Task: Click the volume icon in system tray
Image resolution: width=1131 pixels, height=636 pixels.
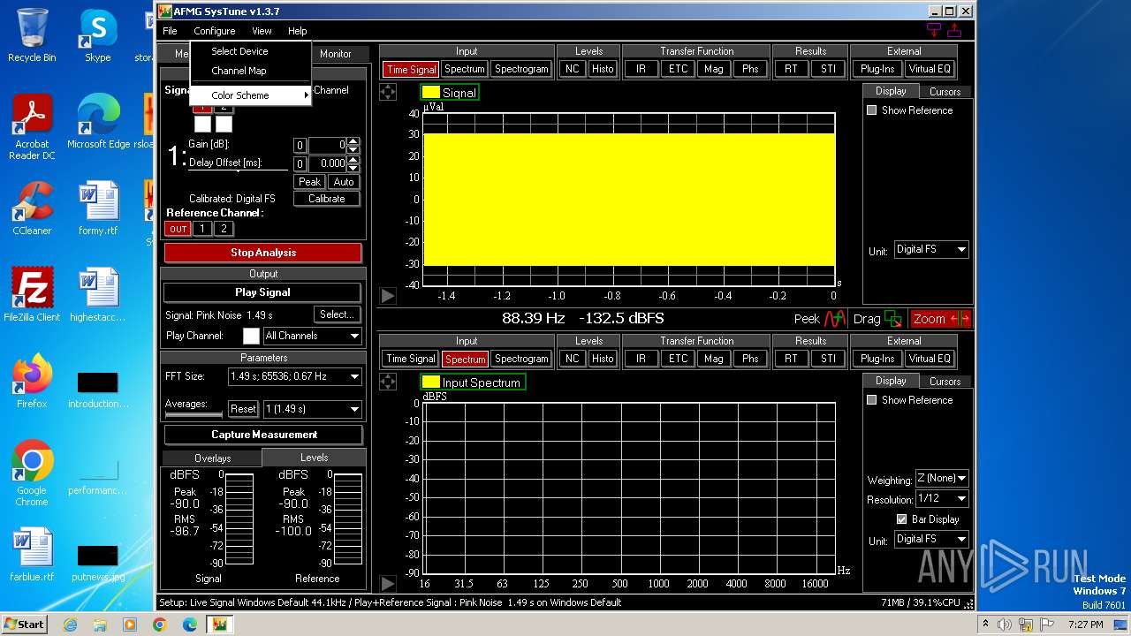Action: pos(1005,625)
